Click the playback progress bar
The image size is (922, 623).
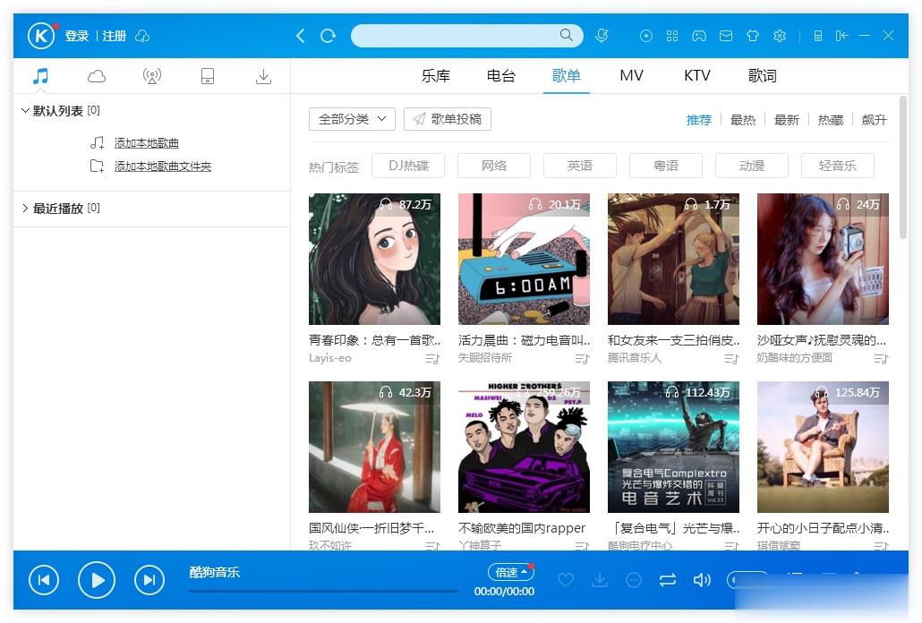tap(323, 591)
